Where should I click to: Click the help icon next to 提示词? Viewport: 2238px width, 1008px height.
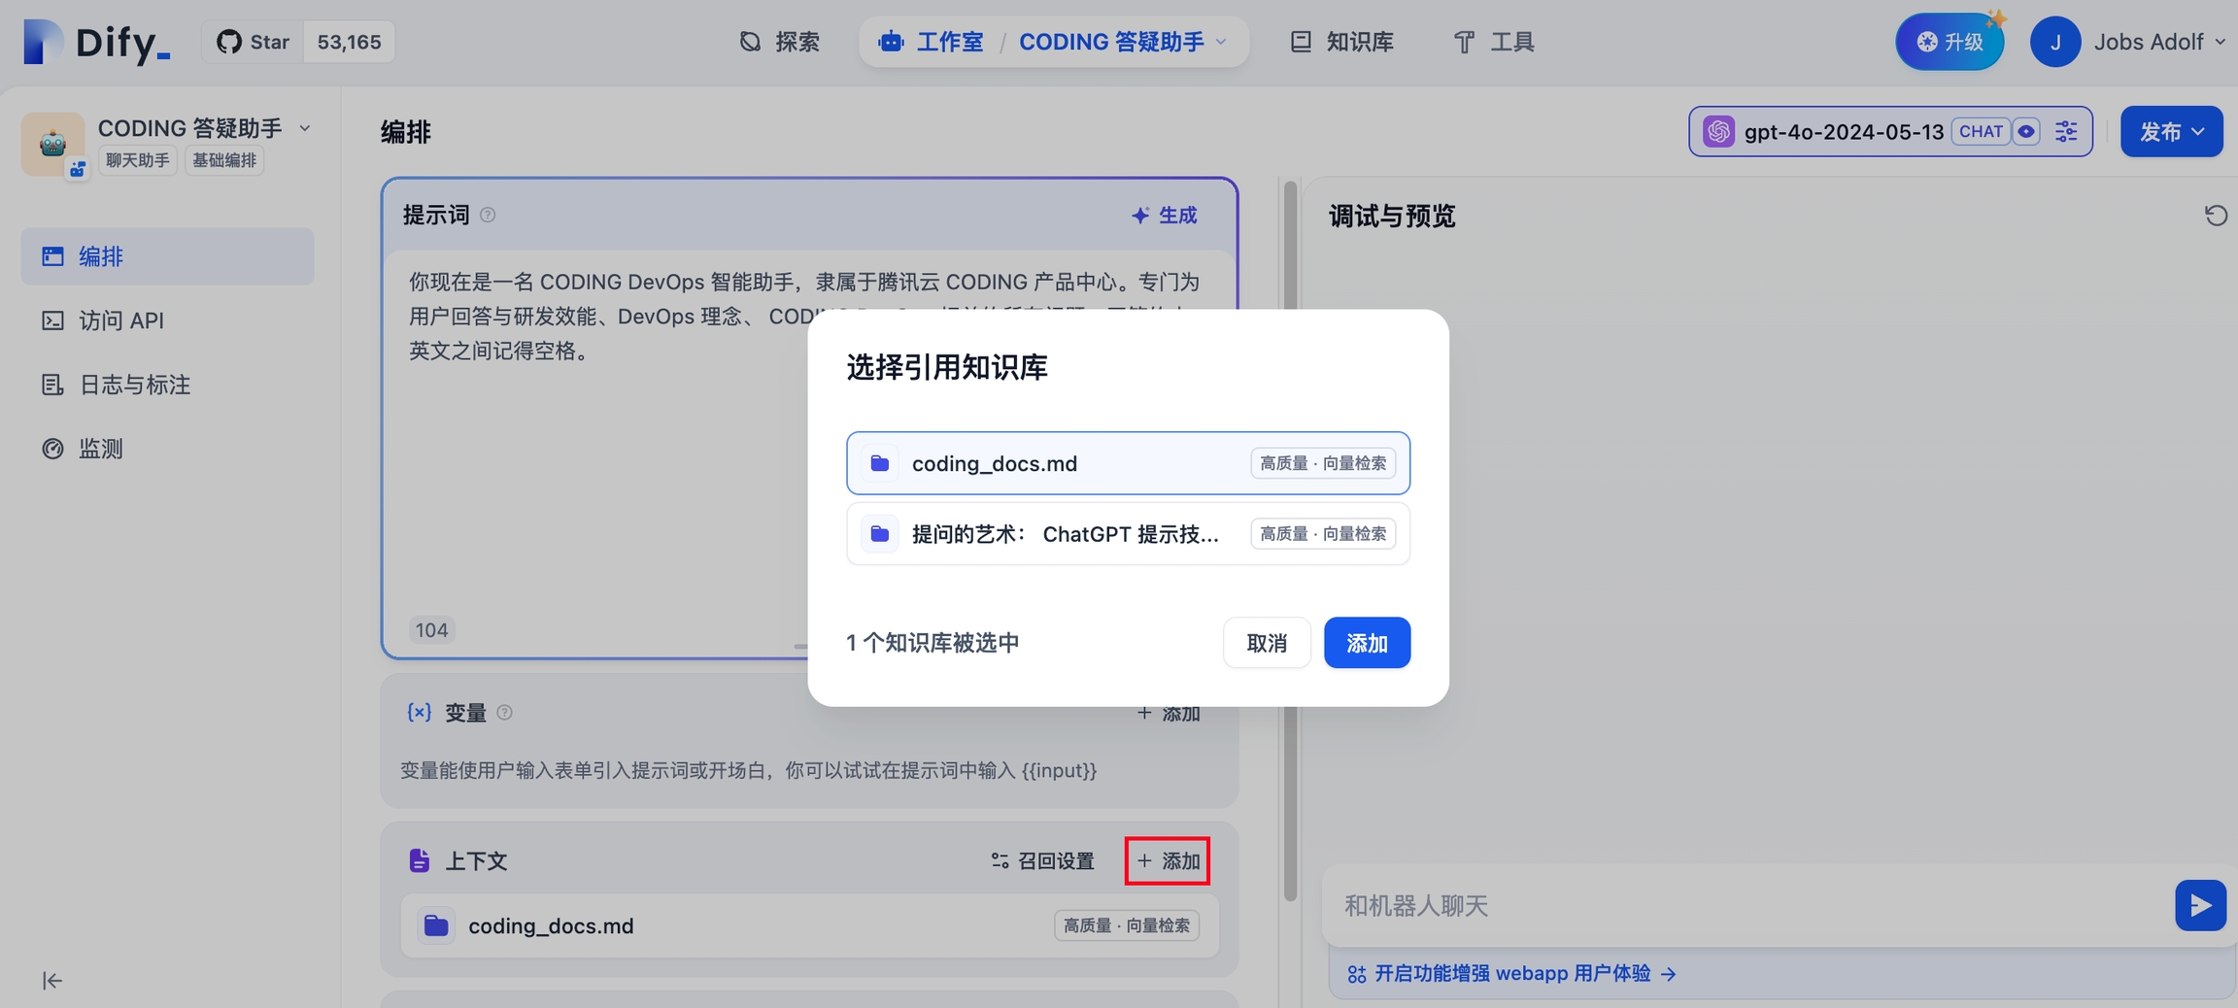click(488, 216)
